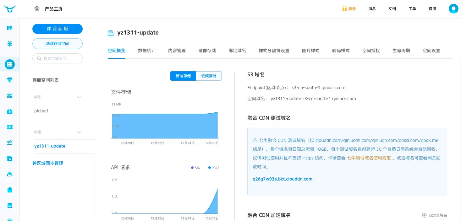Open the 样式分隔符设置 tab
The width and height of the screenshot is (461, 221).
[274, 51]
